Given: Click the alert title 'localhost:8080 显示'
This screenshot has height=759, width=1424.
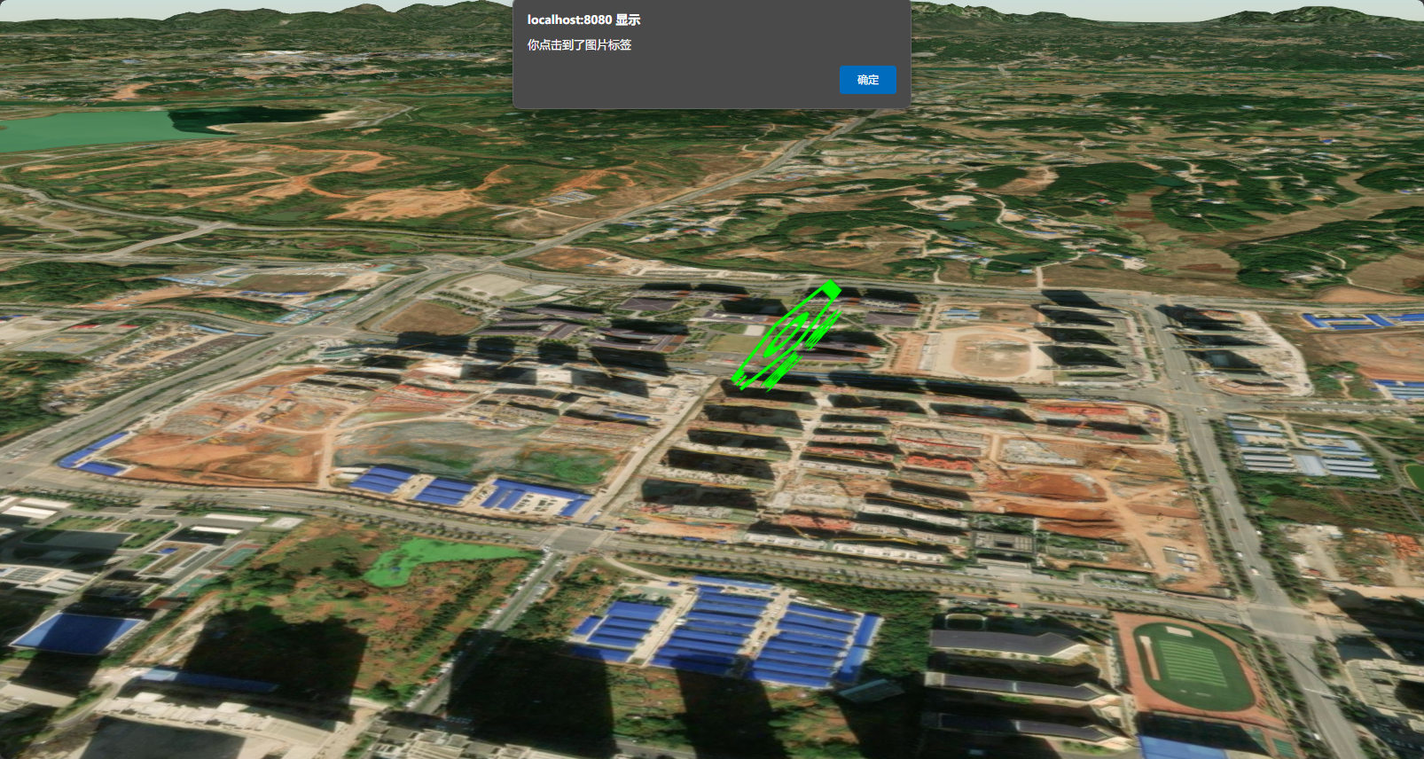Looking at the screenshot, I should pos(583,20).
